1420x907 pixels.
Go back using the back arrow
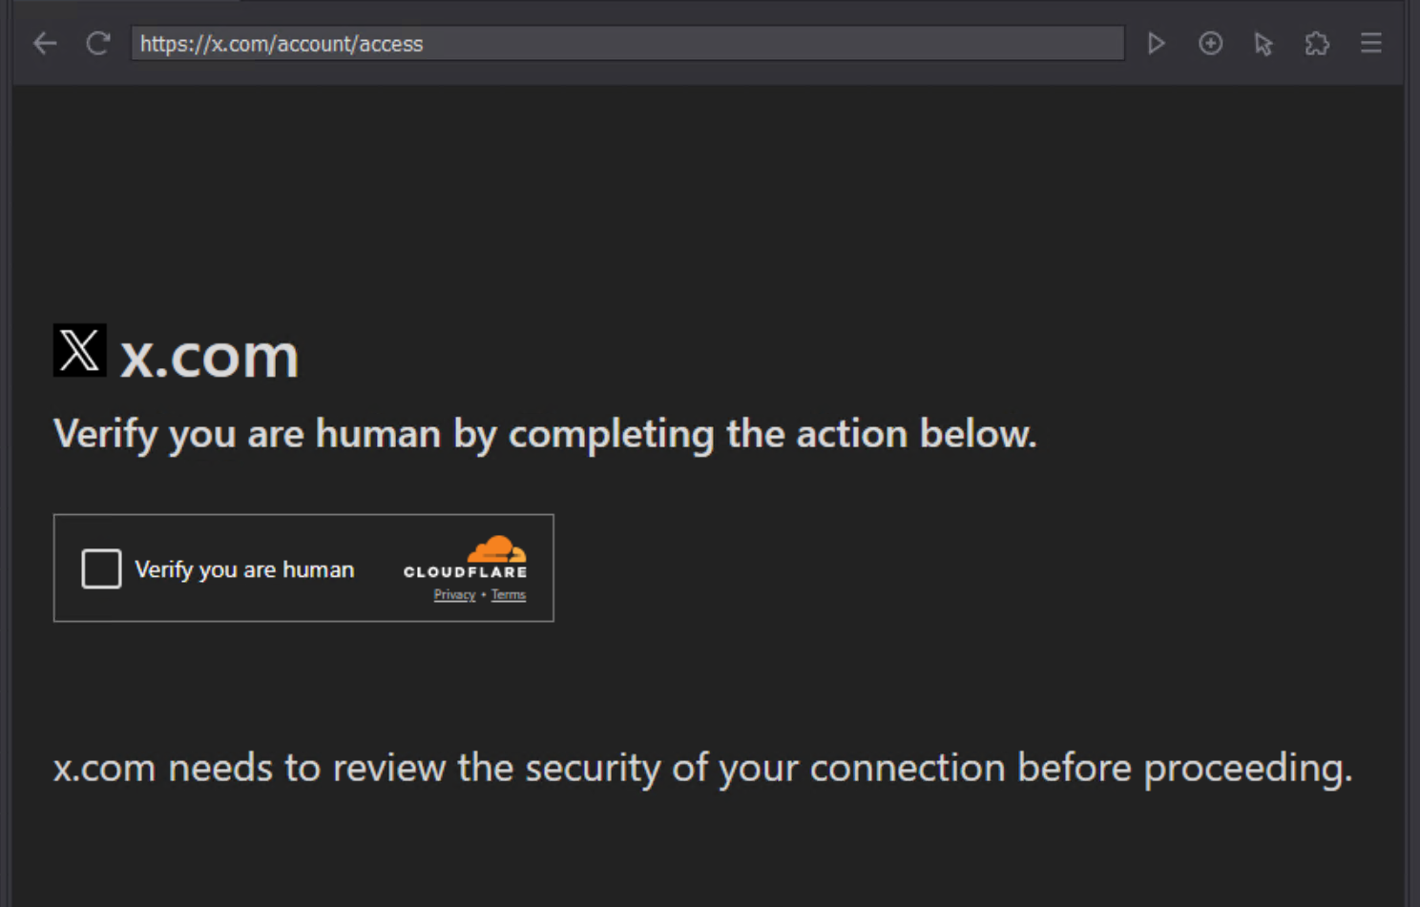tap(45, 44)
